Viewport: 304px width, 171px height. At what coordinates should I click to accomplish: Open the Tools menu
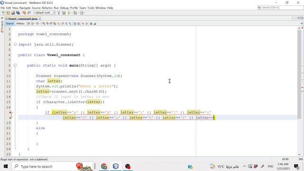(x=91, y=8)
